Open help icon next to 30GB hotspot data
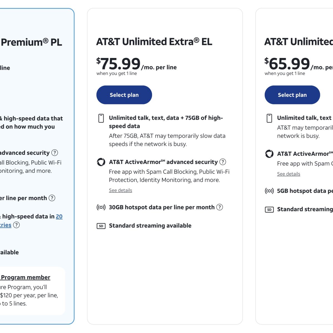333x333 pixels. (x=220, y=207)
